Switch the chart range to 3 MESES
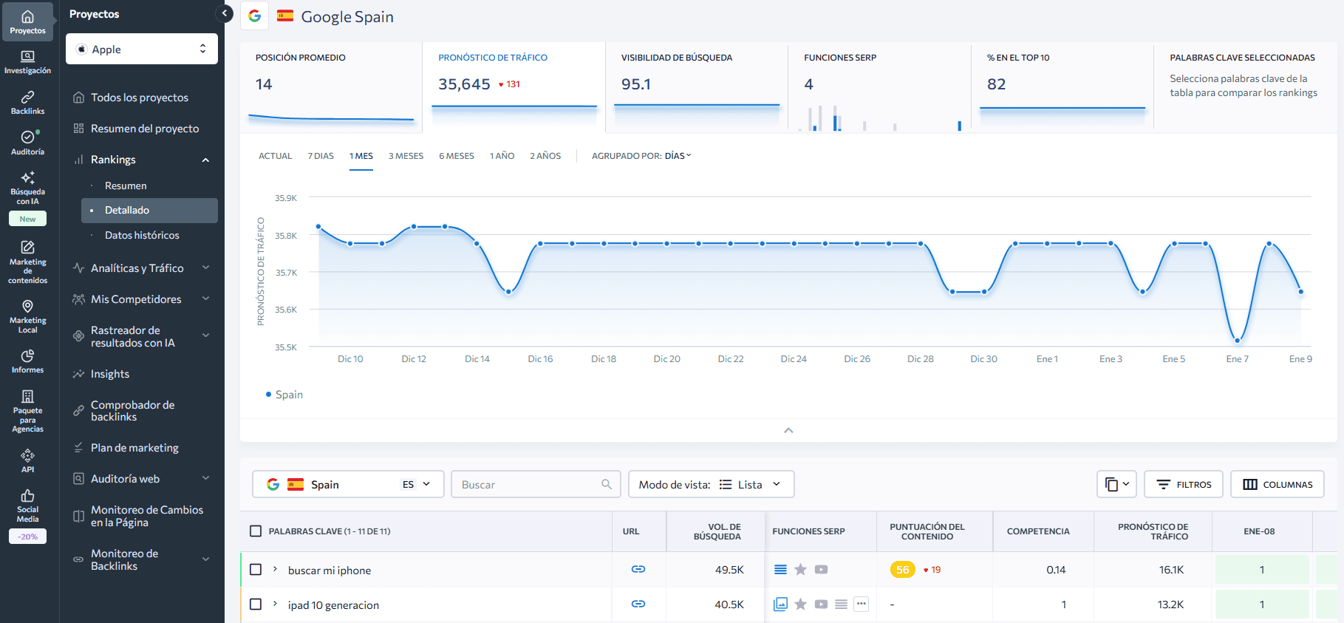1344x623 pixels. click(406, 156)
